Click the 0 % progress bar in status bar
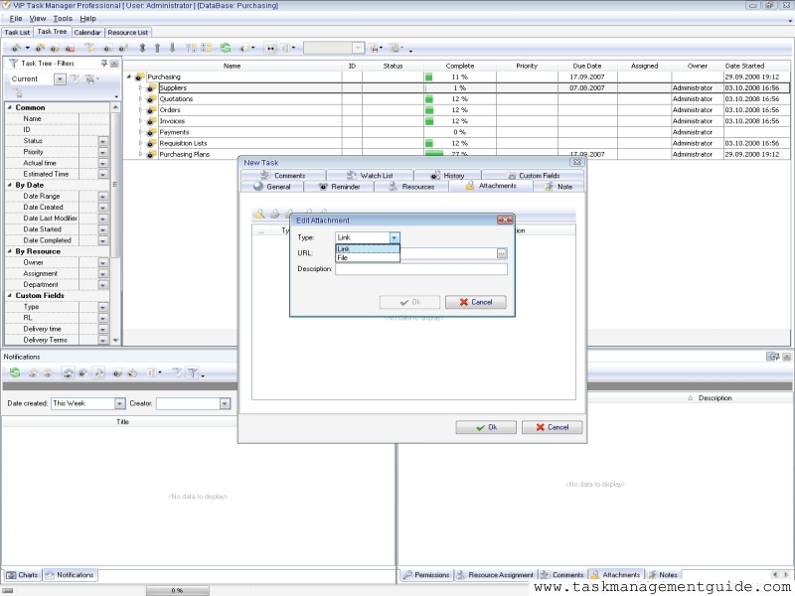Screen dimensions: 795x596 click(177, 590)
